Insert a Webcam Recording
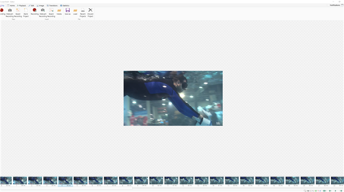Image resolution: width=344 pixels, height=192 pixels. point(43,13)
